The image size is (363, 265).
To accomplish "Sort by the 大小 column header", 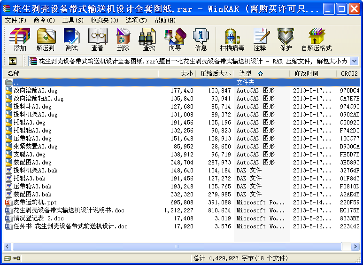I will pyautogui.click(x=177, y=74).
